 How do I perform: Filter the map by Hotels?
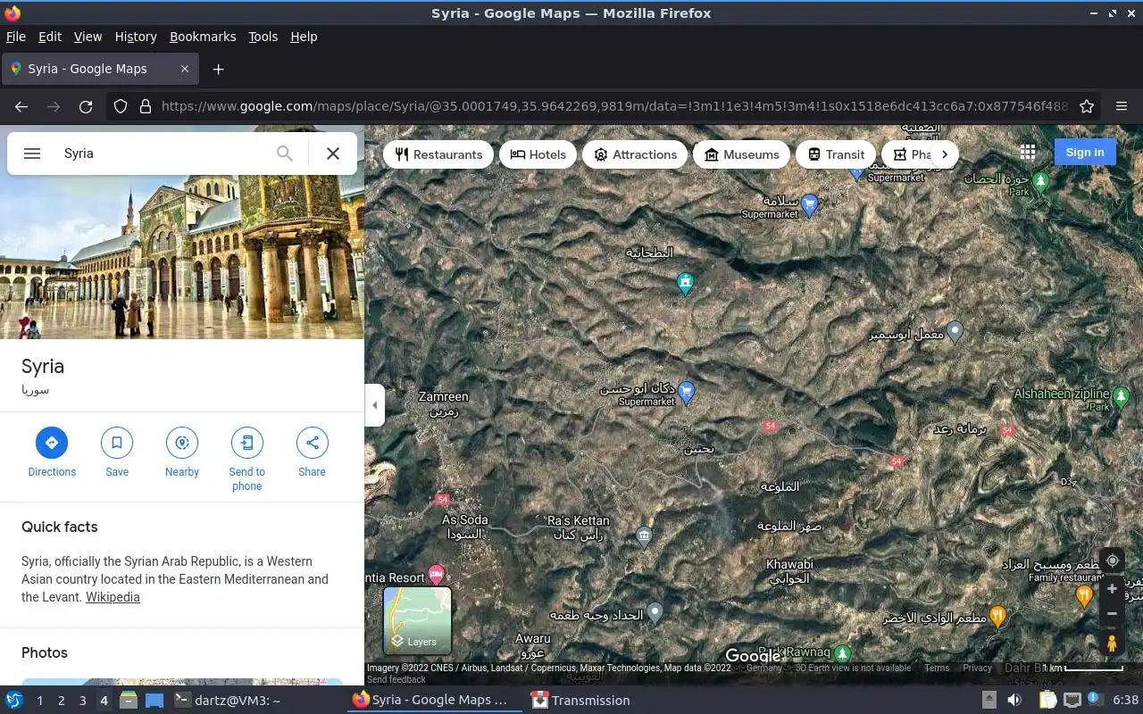(538, 154)
